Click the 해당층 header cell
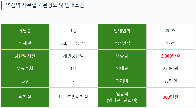This screenshot has height=108, width=196. 25,31
